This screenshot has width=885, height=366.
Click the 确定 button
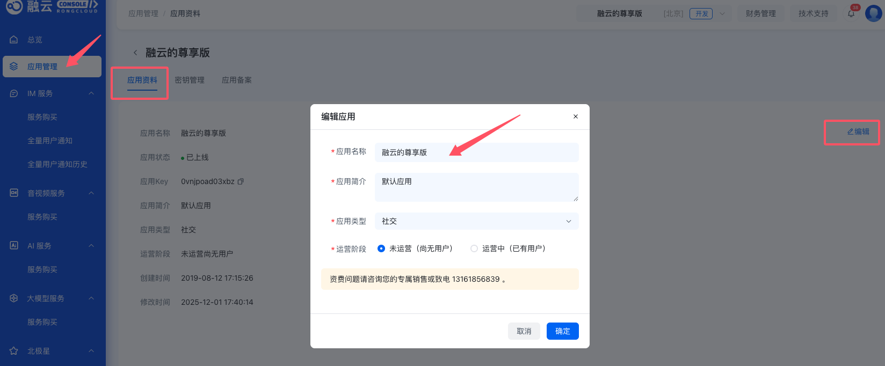[x=563, y=331]
